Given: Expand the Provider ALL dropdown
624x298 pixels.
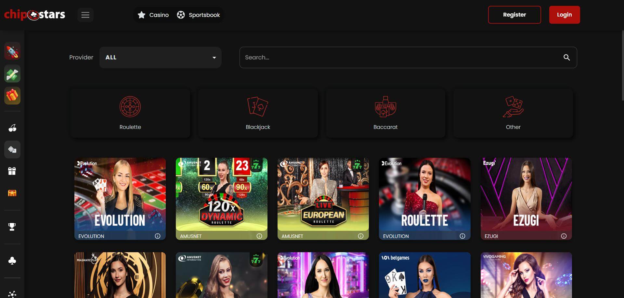Looking at the screenshot, I should tap(160, 57).
